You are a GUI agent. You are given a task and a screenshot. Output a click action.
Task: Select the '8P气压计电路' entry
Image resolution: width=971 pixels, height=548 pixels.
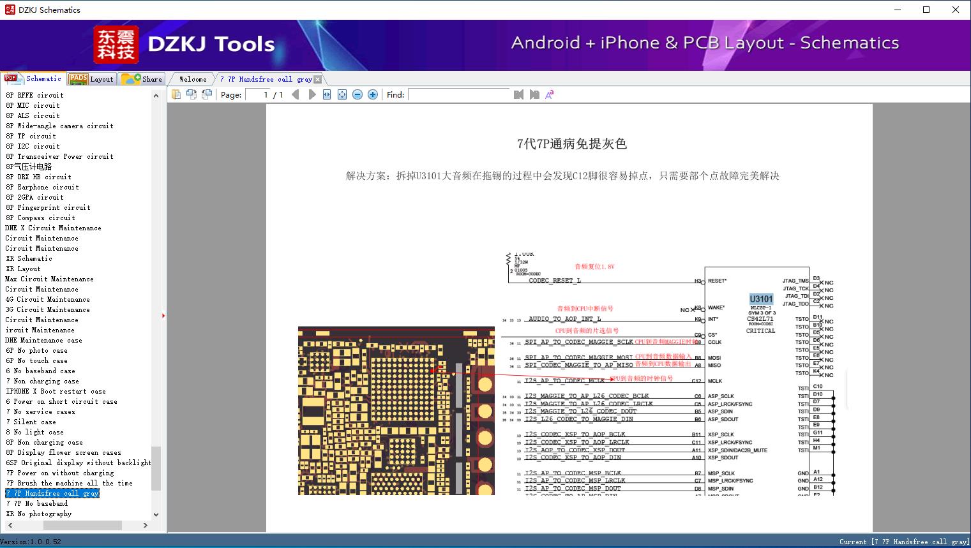coord(29,167)
